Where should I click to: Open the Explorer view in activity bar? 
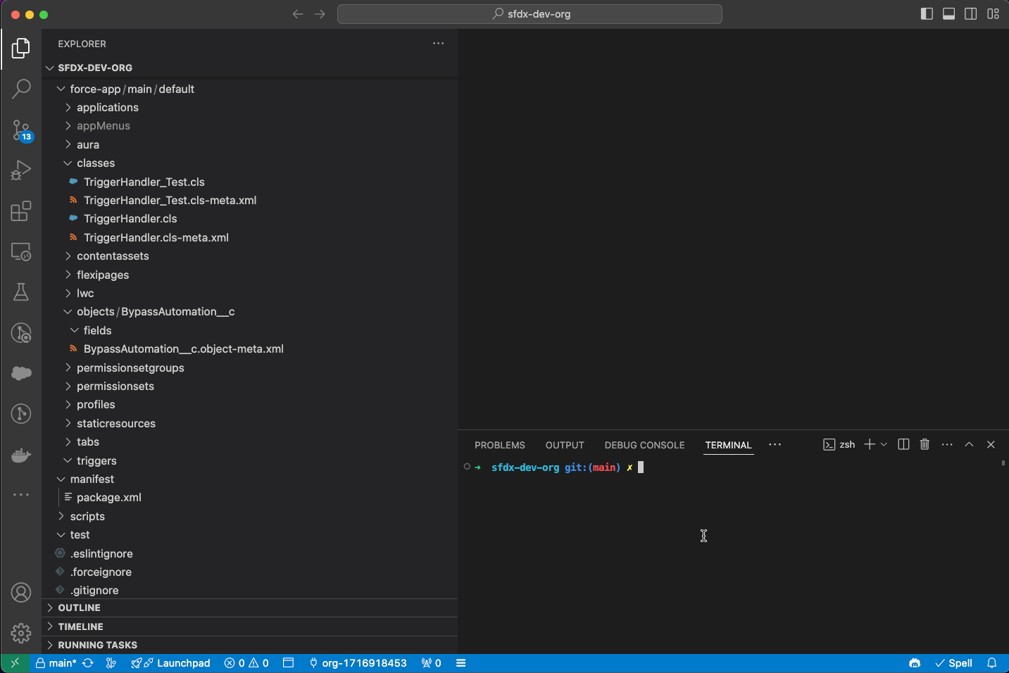[x=21, y=49]
